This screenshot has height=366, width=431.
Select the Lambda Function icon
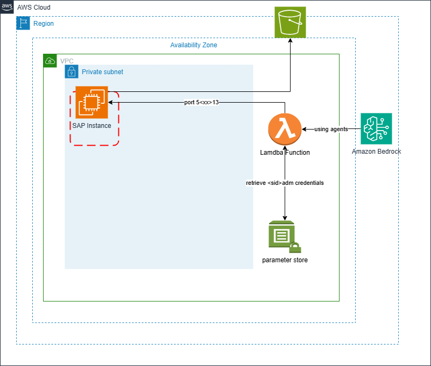click(x=285, y=129)
